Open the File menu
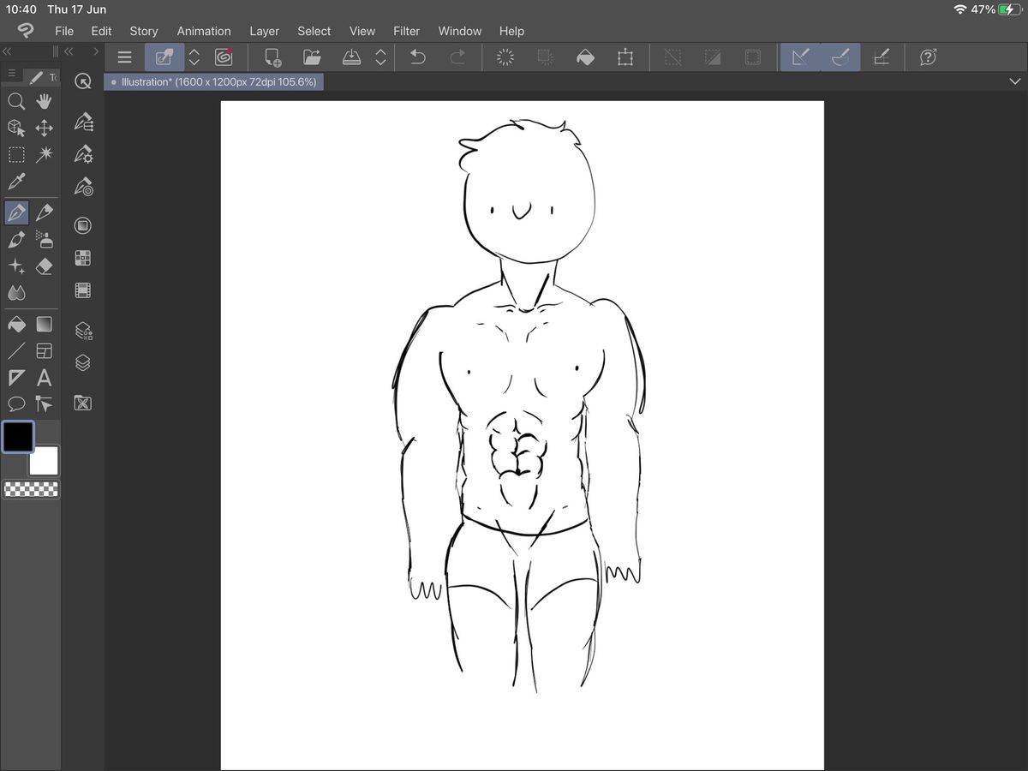The width and height of the screenshot is (1028, 771). click(x=64, y=31)
